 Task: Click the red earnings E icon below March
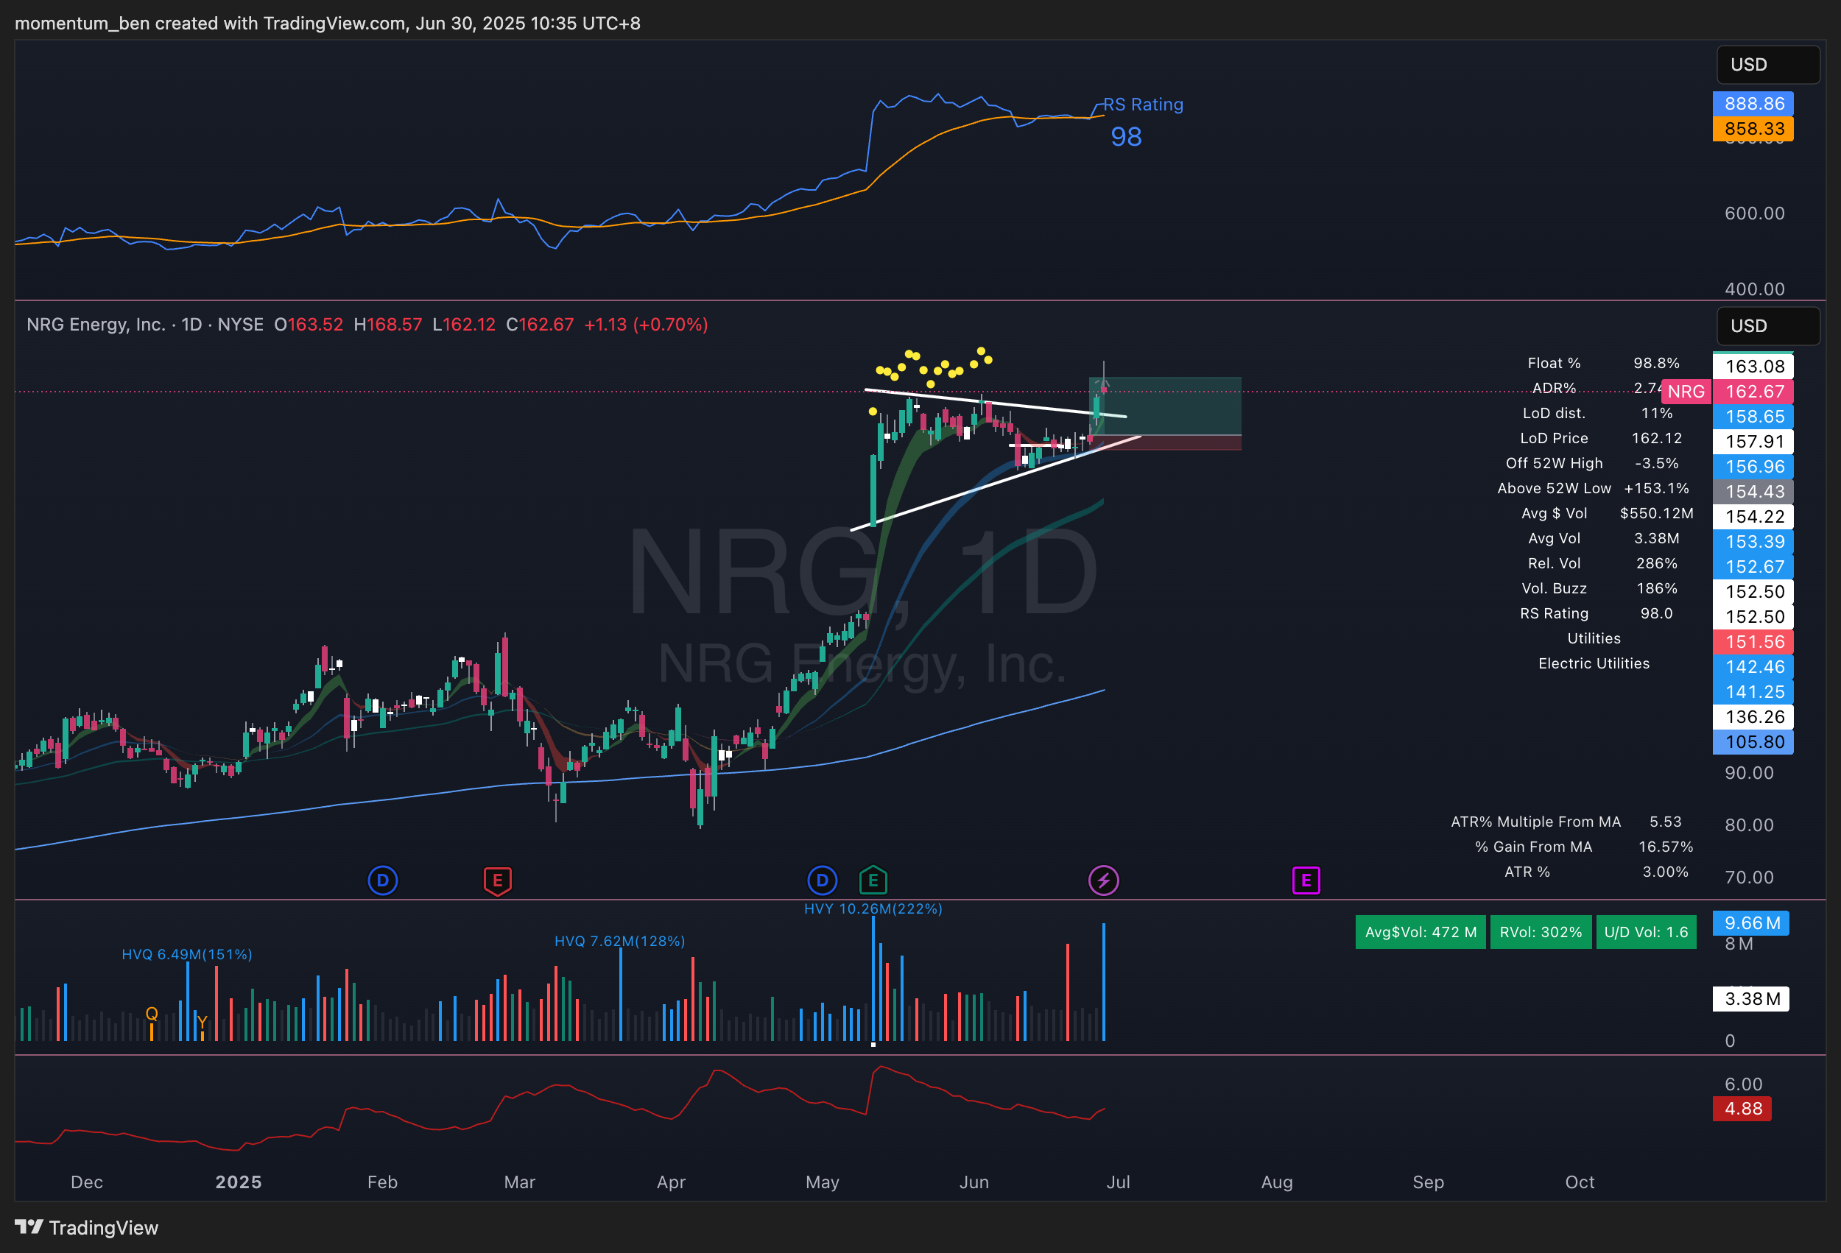(498, 880)
